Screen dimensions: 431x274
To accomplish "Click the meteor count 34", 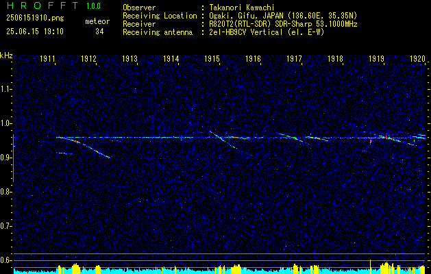I will [x=99, y=32].
